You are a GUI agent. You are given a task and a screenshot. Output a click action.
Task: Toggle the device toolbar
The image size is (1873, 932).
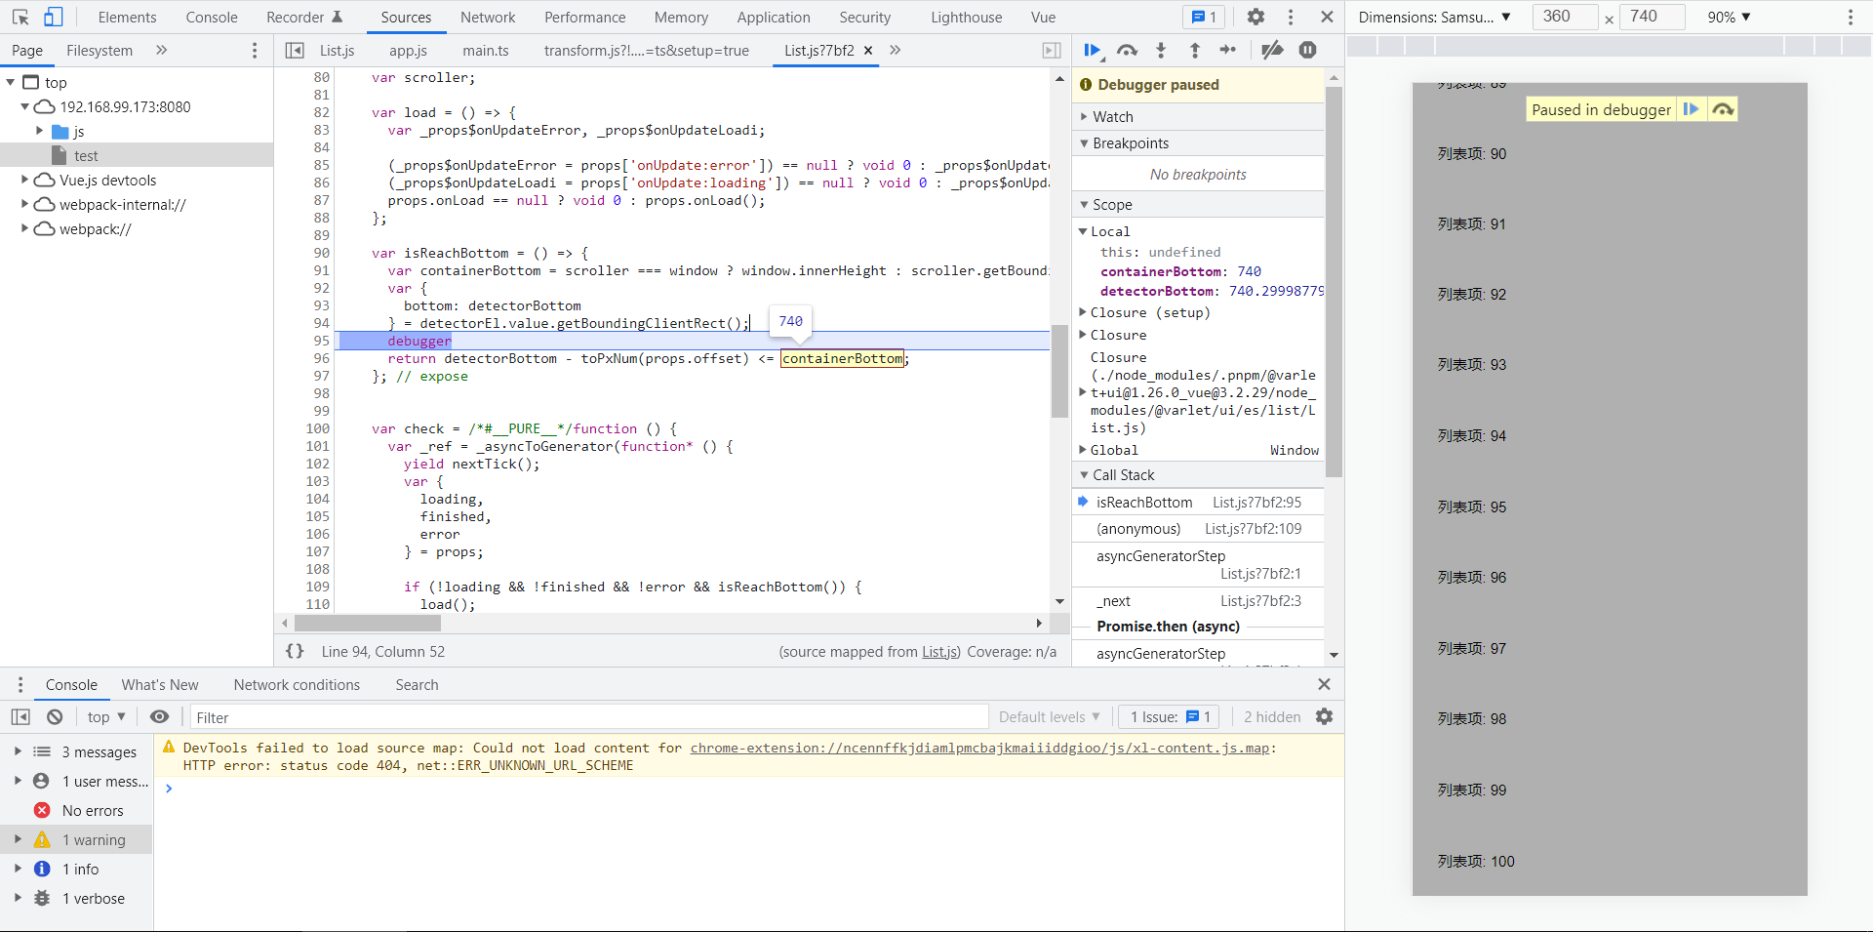click(x=54, y=17)
